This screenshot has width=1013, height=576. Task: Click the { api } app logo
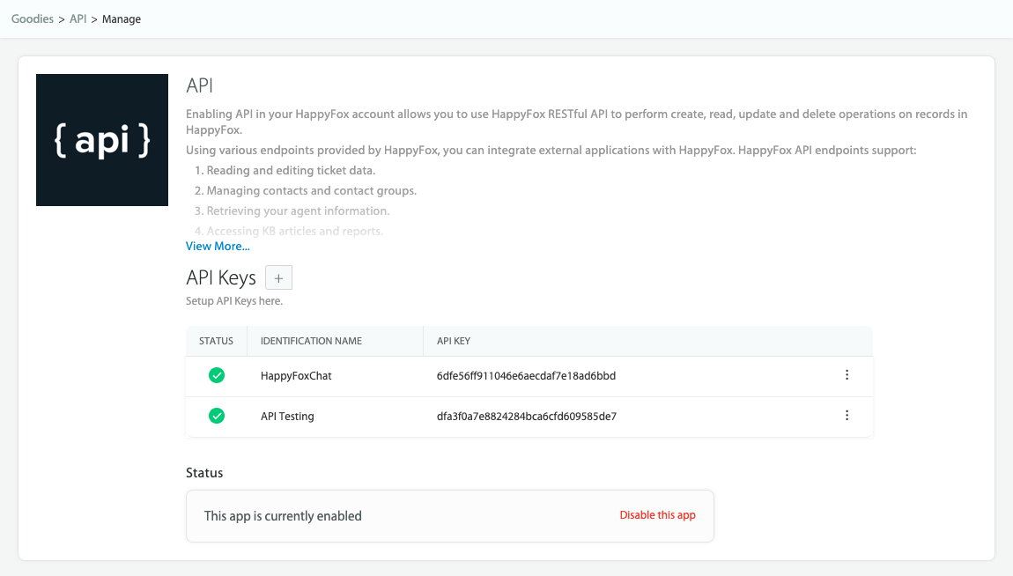(102, 140)
